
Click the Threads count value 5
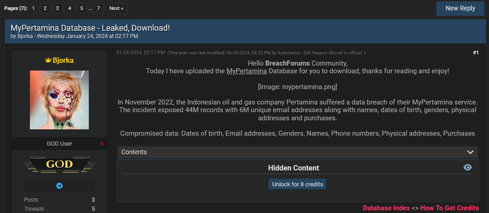[93, 209]
